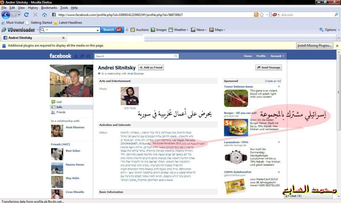
Task: Open the Profile link on Facebook bar
Action: [261, 56]
